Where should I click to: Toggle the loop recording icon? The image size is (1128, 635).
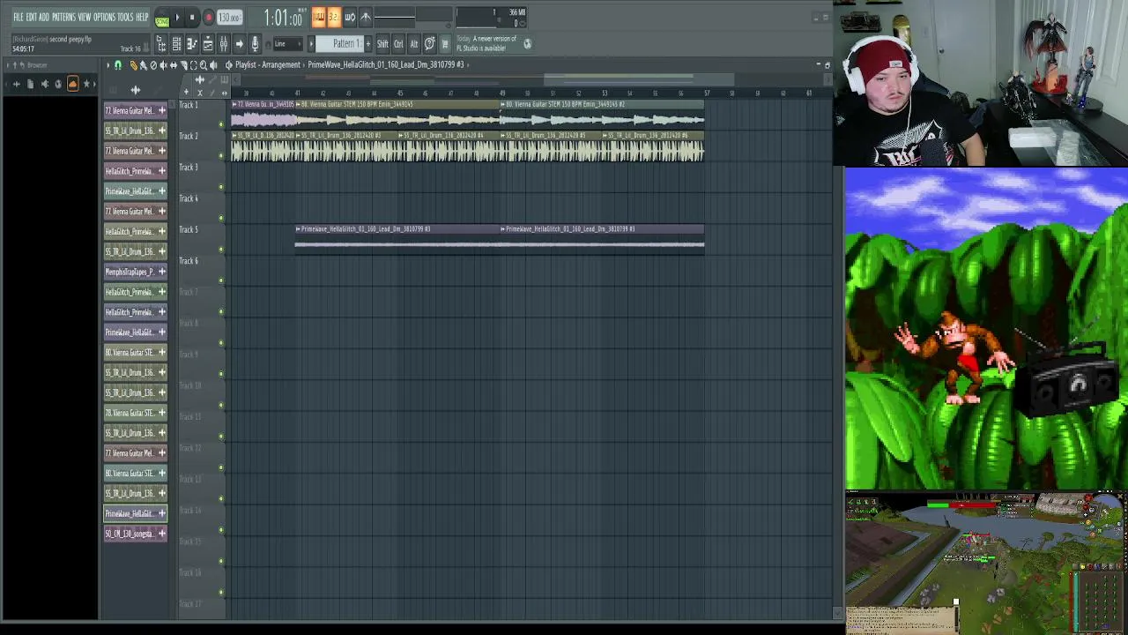pyautogui.click(x=350, y=17)
